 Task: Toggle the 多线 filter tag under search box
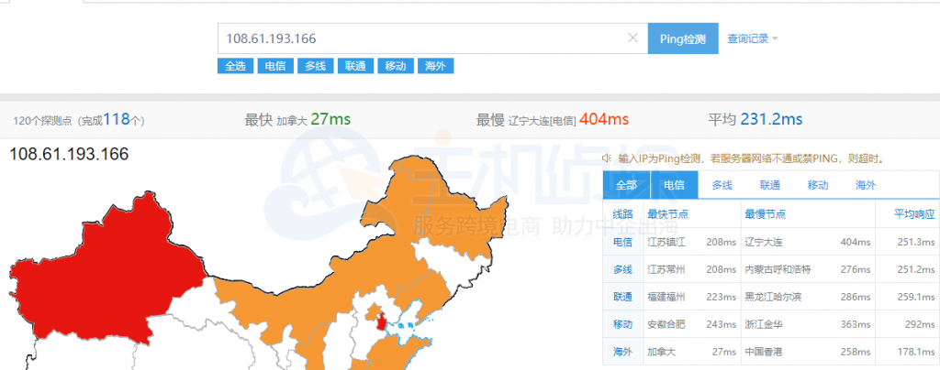pyautogui.click(x=315, y=66)
